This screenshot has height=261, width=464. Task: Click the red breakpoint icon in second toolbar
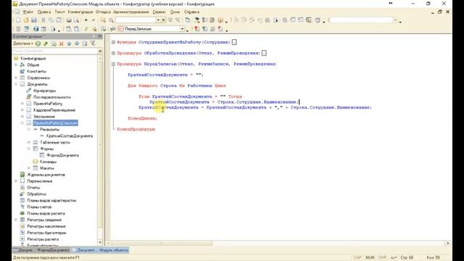[x=196, y=29]
